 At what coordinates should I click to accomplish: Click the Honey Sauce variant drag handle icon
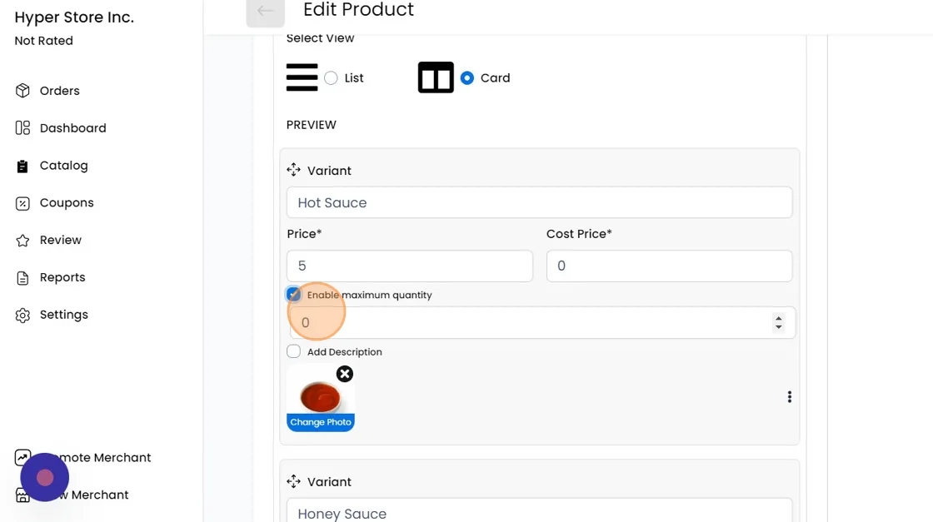[293, 481]
